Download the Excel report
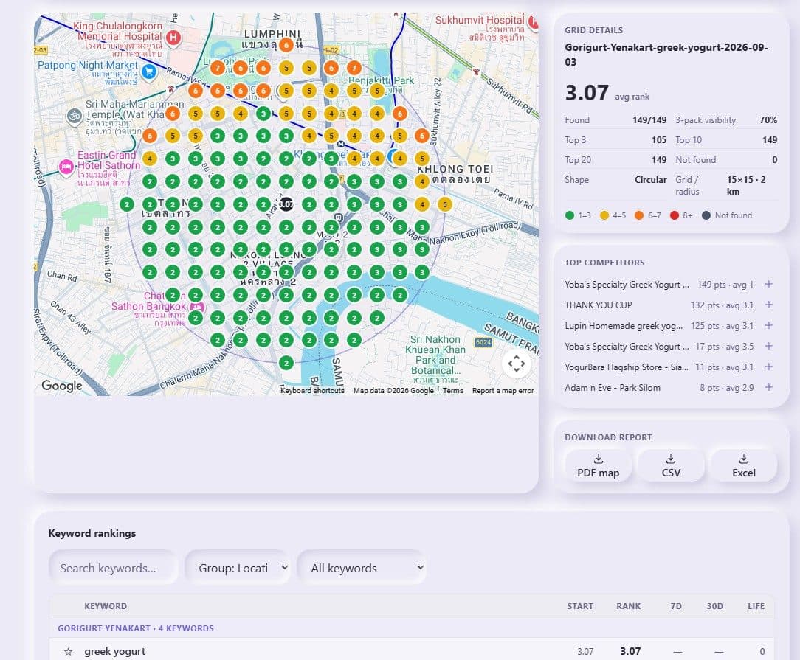The width and height of the screenshot is (800, 660). [x=744, y=465]
